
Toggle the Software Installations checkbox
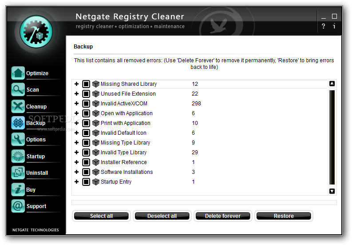(x=86, y=172)
